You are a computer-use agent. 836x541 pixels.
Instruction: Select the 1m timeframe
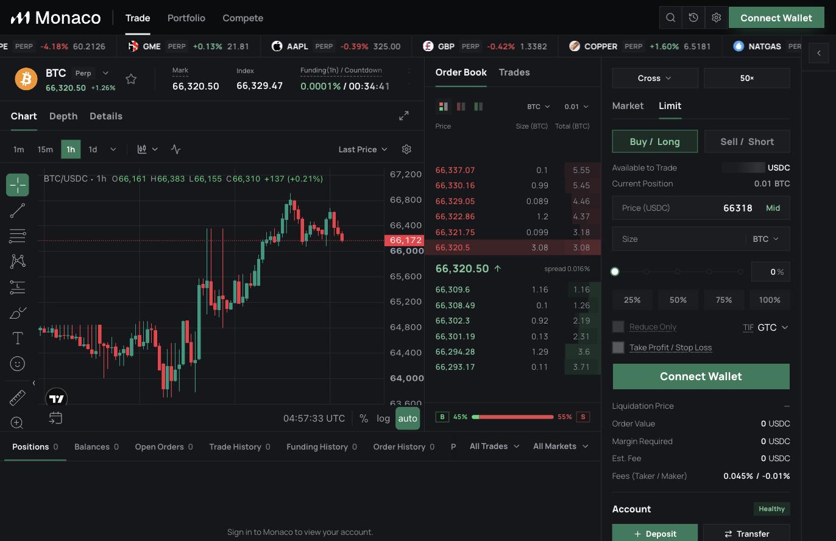pyautogui.click(x=19, y=149)
